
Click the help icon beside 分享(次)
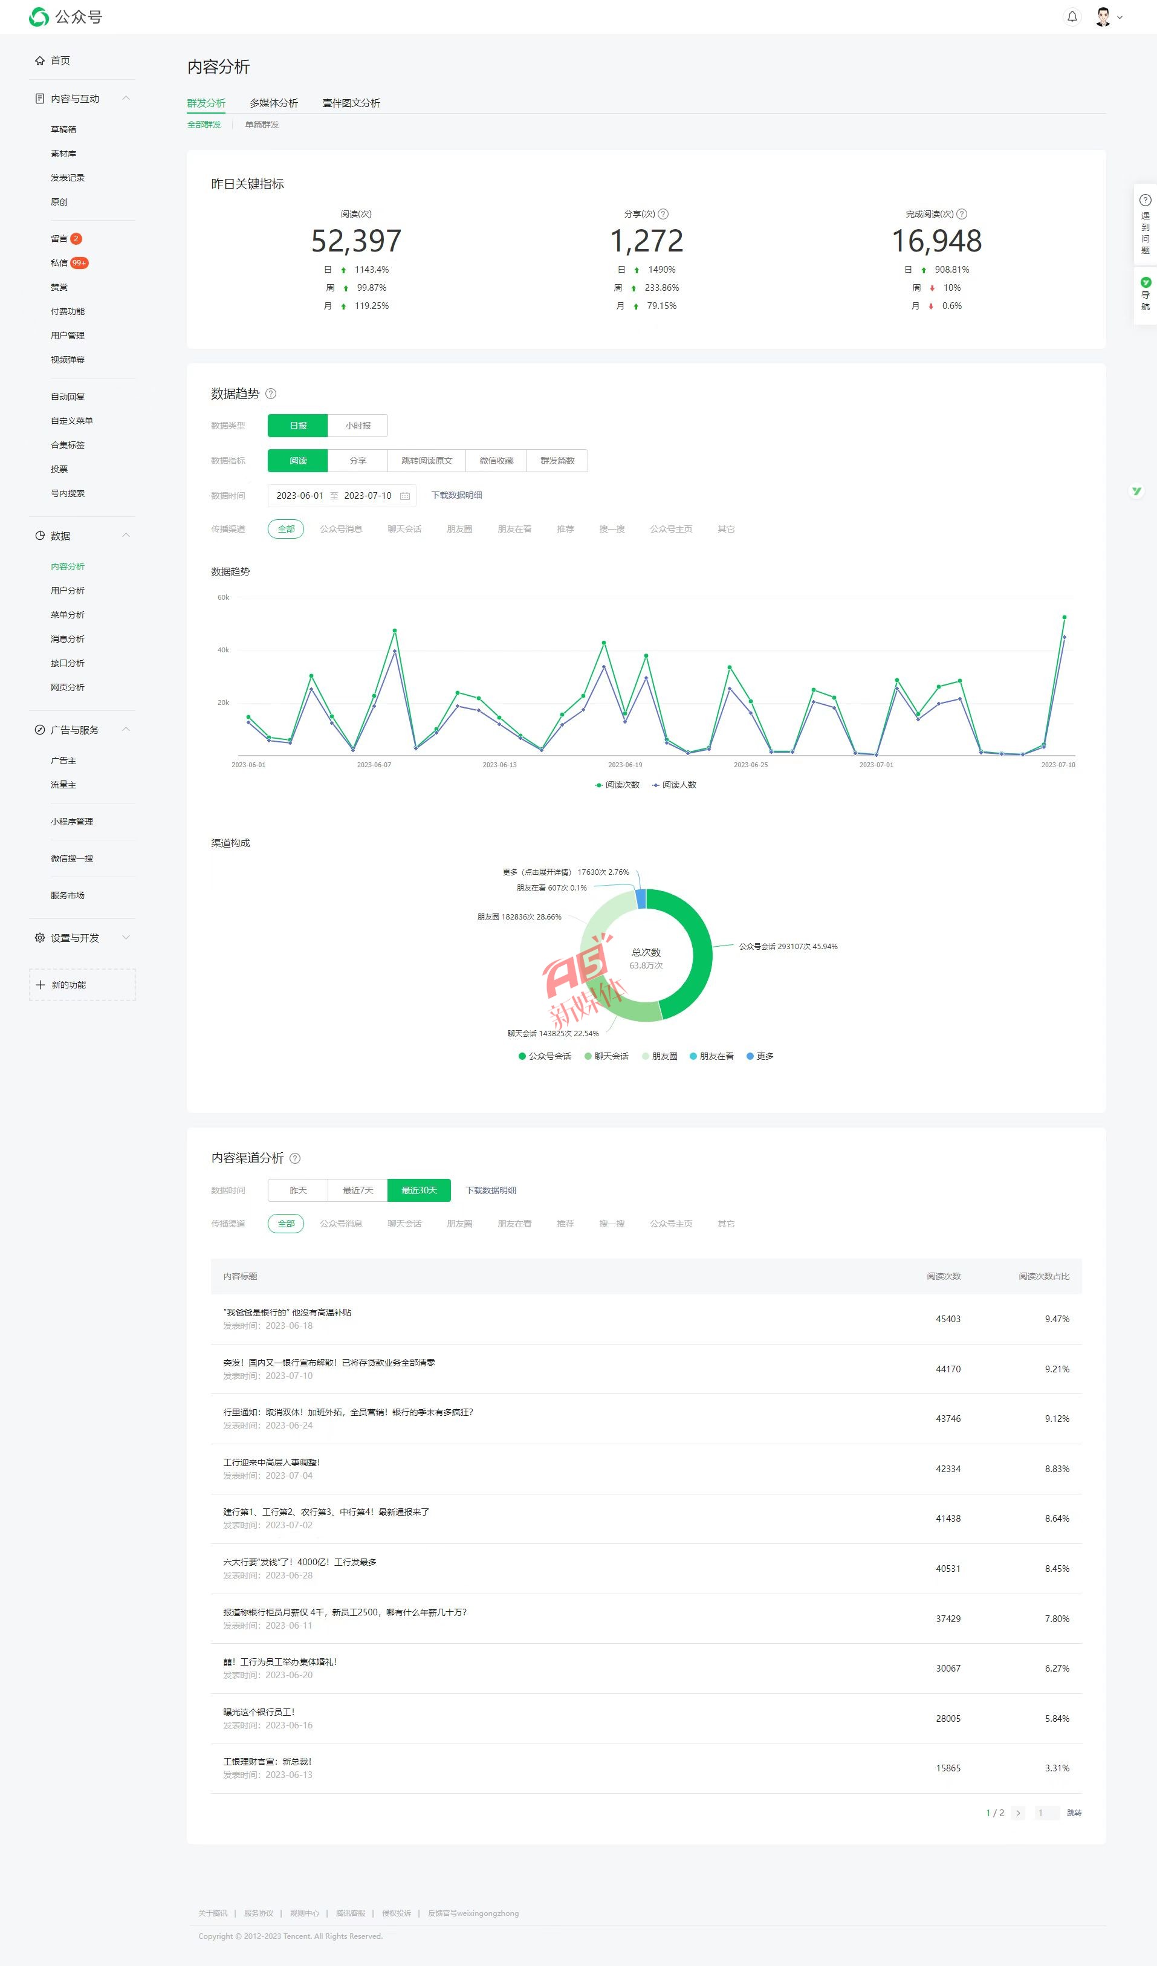663,215
